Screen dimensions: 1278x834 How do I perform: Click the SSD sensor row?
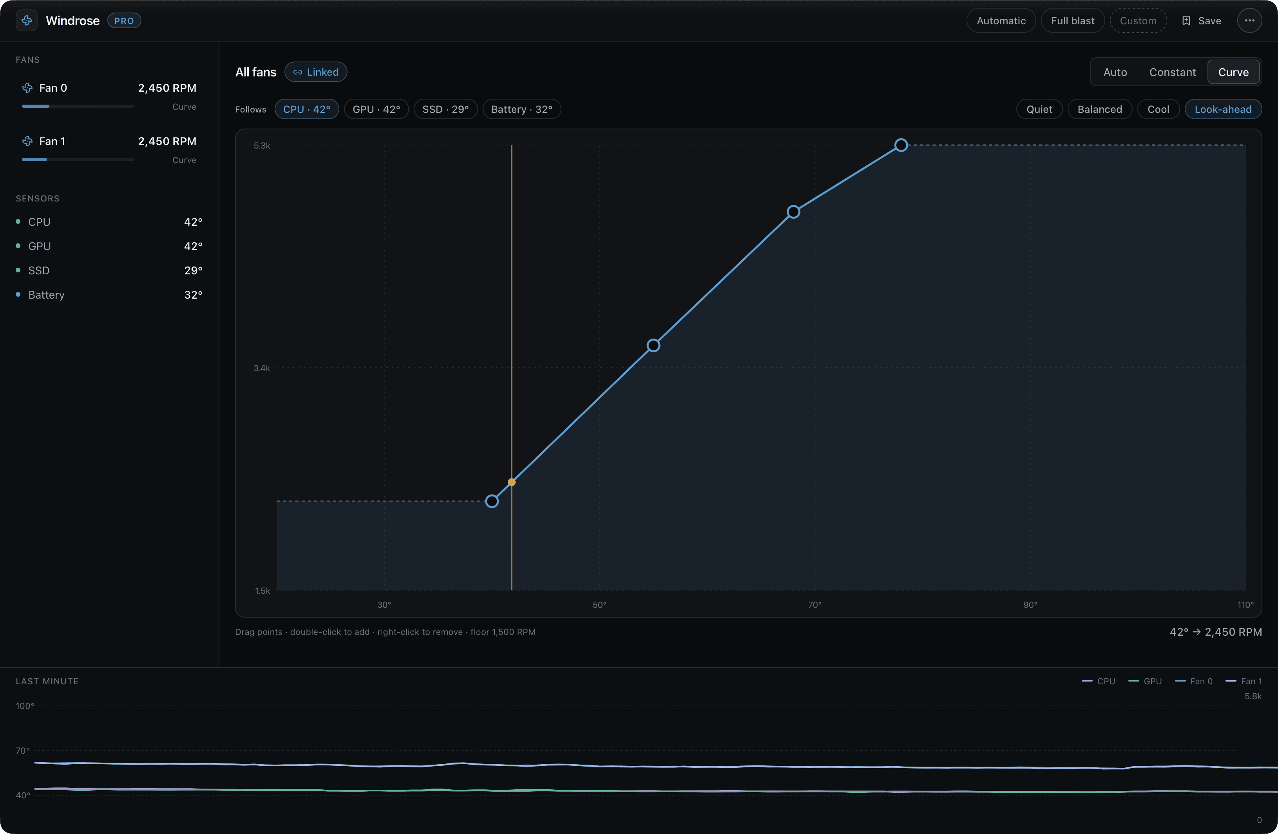pyautogui.click(x=109, y=270)
